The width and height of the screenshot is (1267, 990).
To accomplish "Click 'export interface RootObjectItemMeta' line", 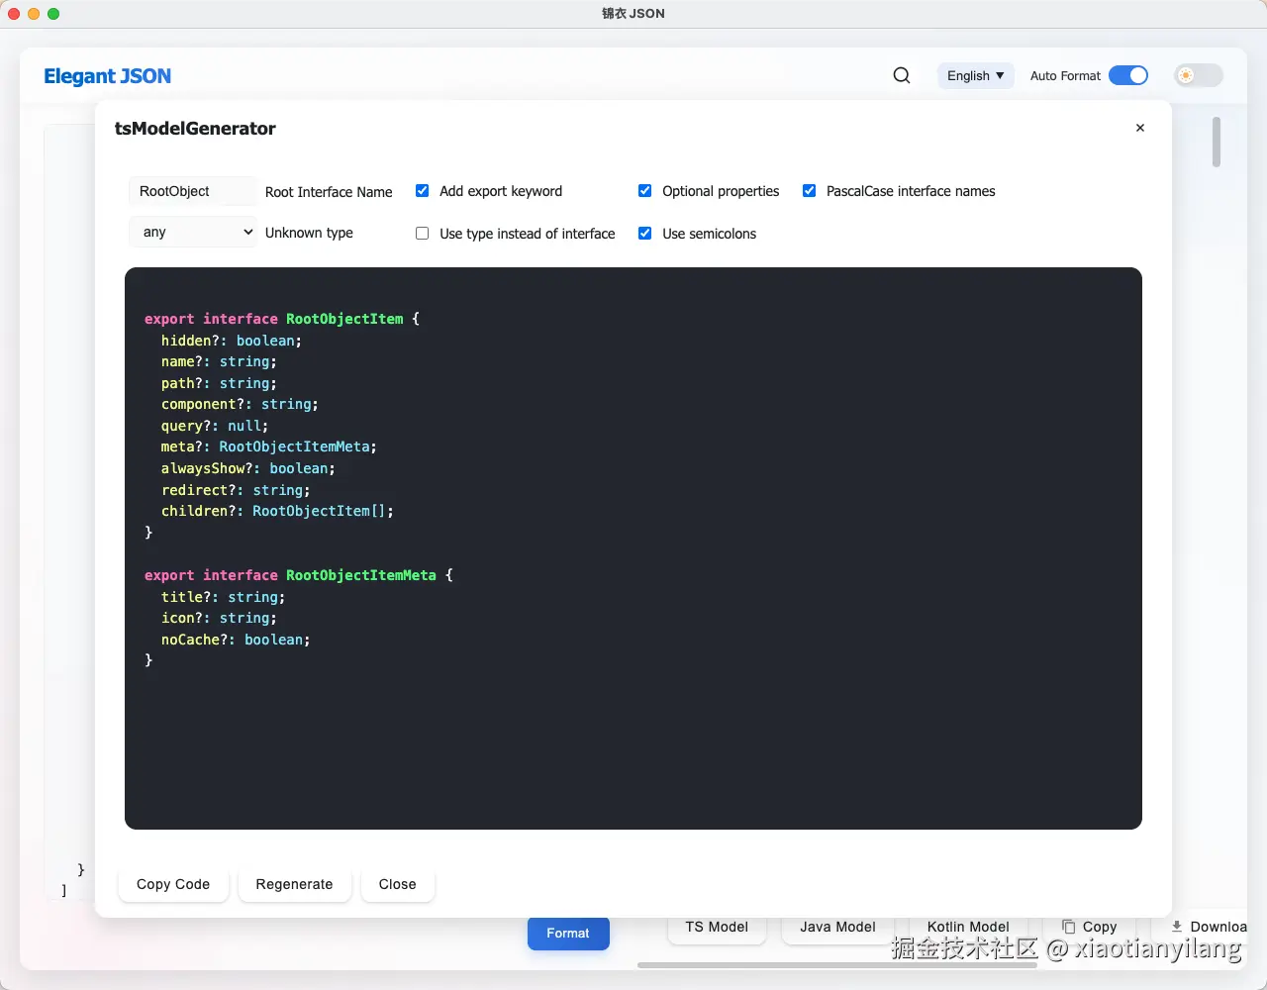I will [299, 575].
